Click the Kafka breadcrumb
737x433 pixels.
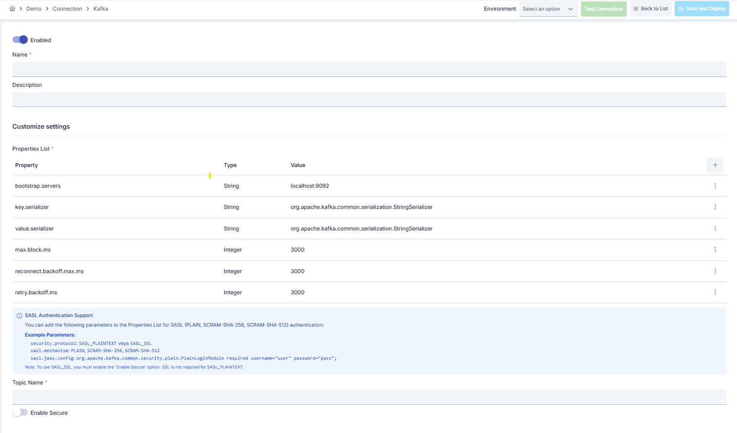pos(101,9)
